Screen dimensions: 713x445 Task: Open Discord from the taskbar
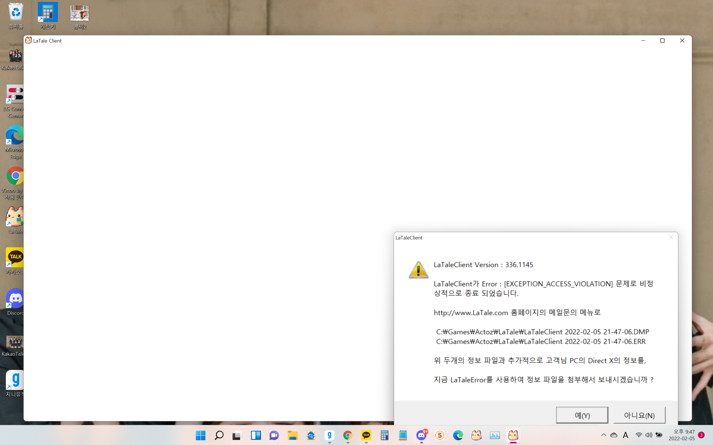pyautogui.click(x=421, y=435)
